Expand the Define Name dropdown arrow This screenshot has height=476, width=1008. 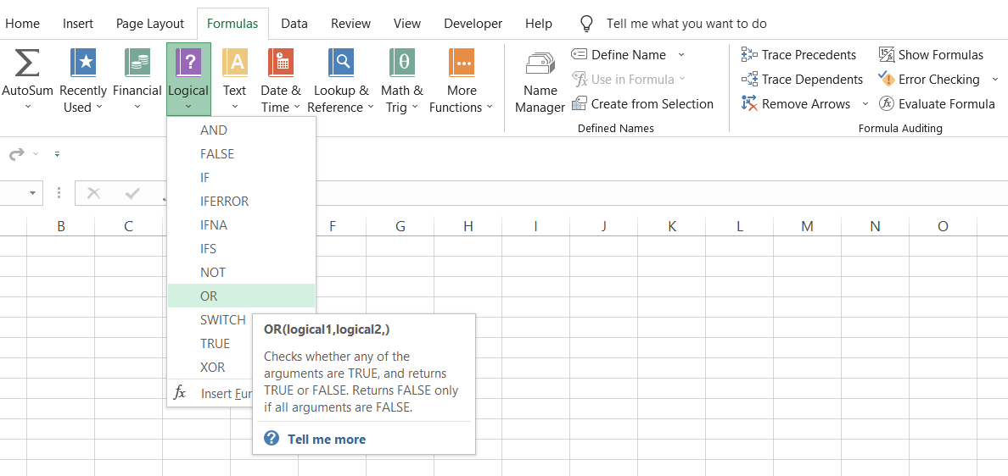[x=681, y=55]
